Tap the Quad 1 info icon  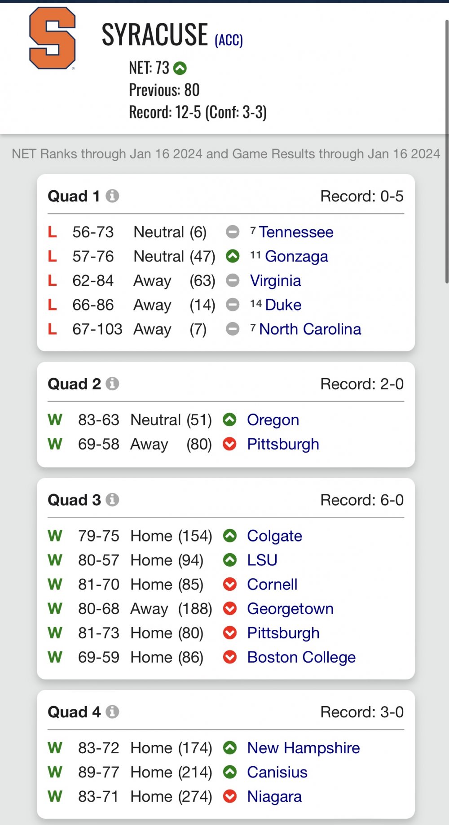[112, 196]
